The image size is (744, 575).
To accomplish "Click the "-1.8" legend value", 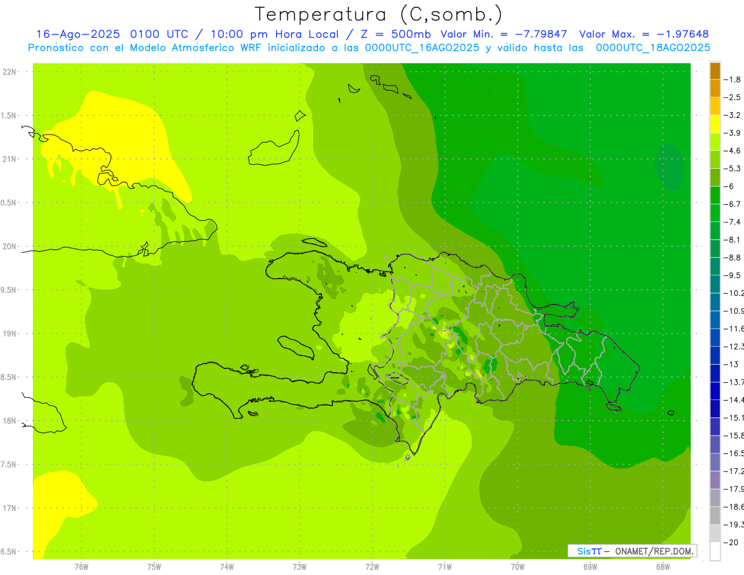I will [x=733, y=80].
